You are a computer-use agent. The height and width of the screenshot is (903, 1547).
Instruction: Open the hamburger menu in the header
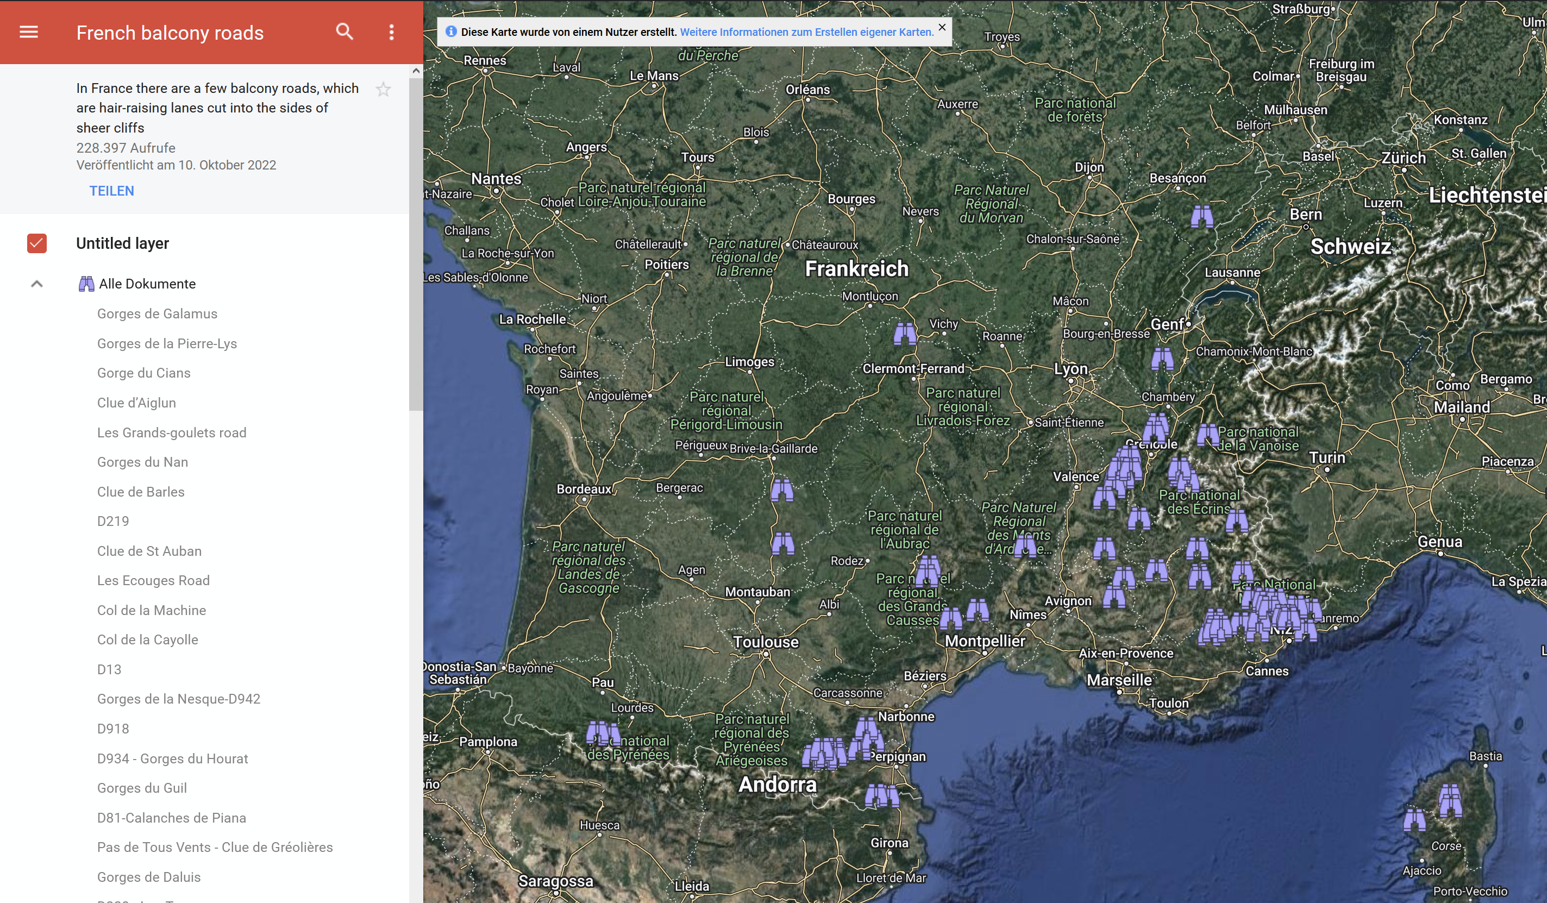pos(29,32)
